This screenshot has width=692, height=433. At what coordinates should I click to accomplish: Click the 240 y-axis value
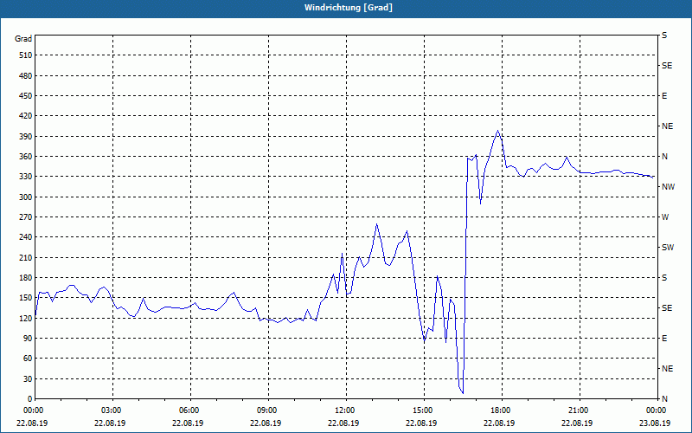pos(26,237)
